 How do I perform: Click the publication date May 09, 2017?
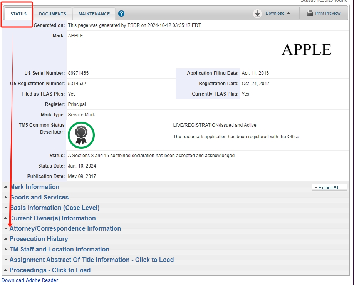(x=82, y=176)
